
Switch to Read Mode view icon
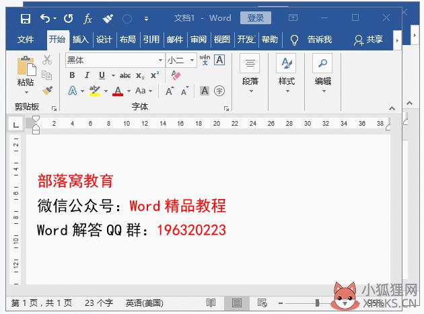click(211, 303)
